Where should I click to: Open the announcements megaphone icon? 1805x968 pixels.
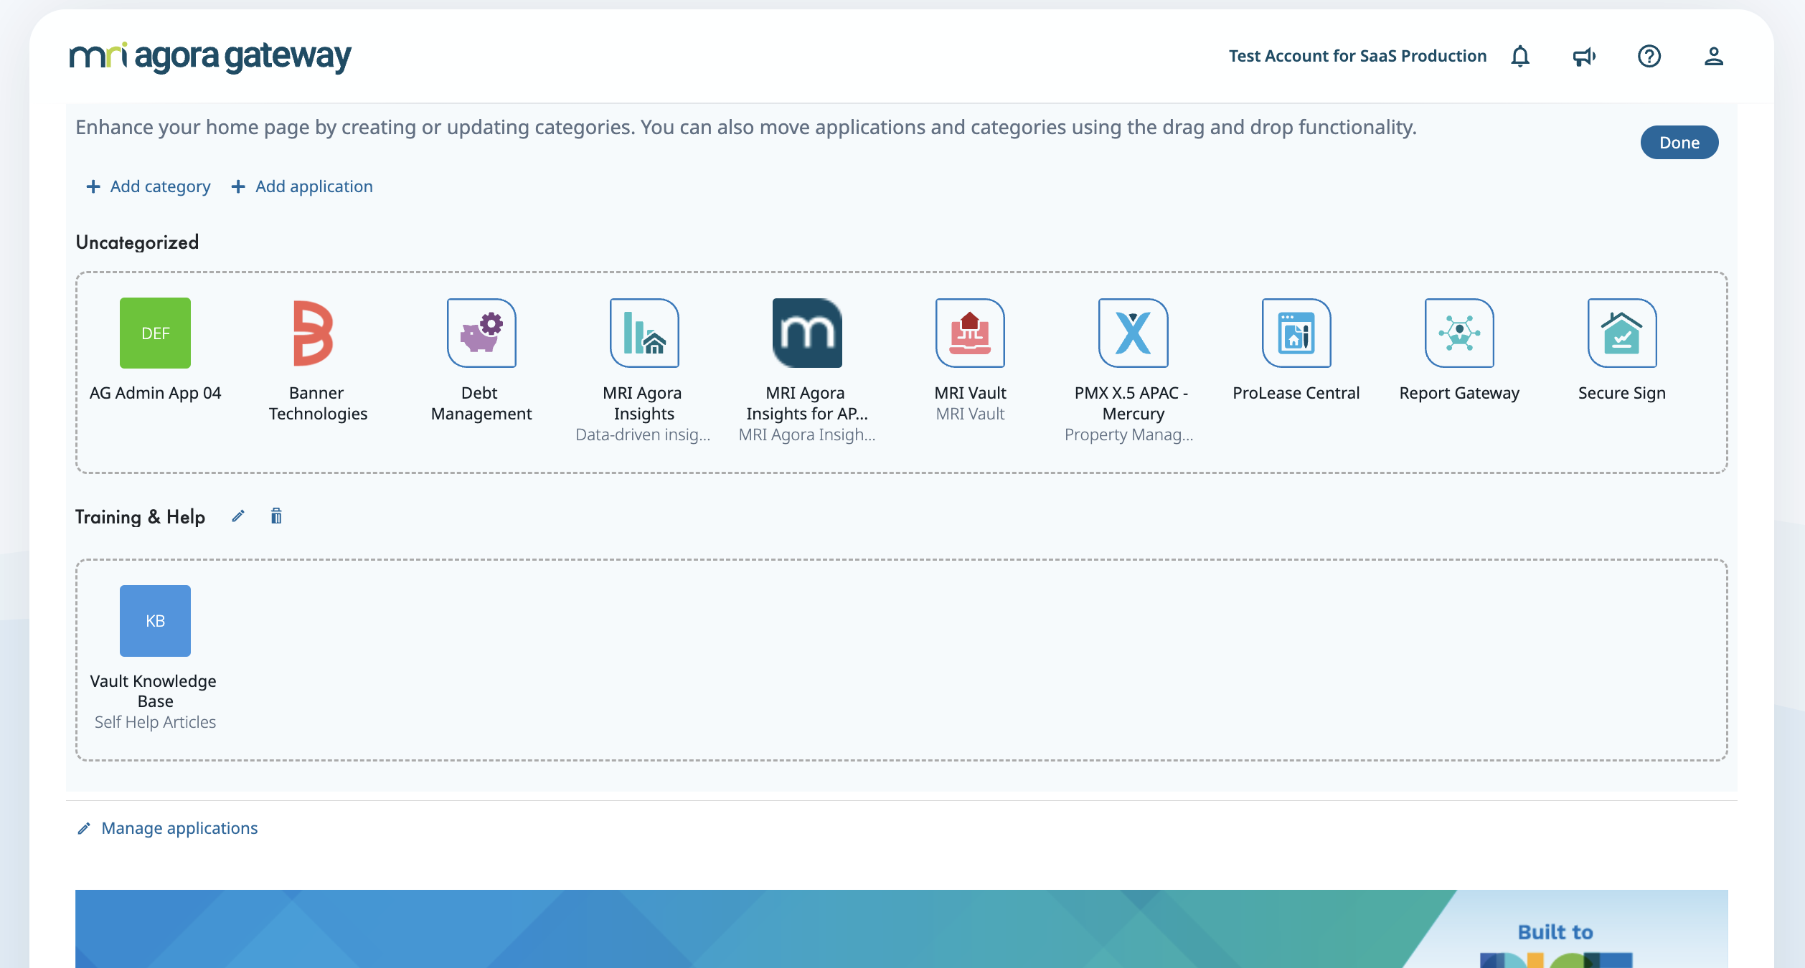pos(1584,56)
